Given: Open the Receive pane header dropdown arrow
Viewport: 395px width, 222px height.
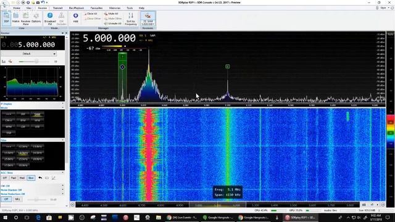Looking at the screenshot, I should (63, 33).
